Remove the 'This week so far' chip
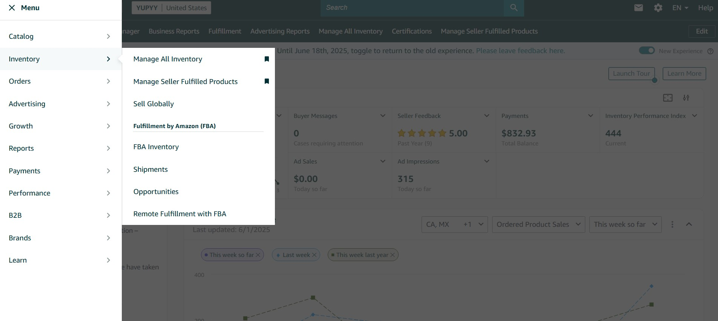Viewport: 718px width, 321px height. tap(258, 255)
